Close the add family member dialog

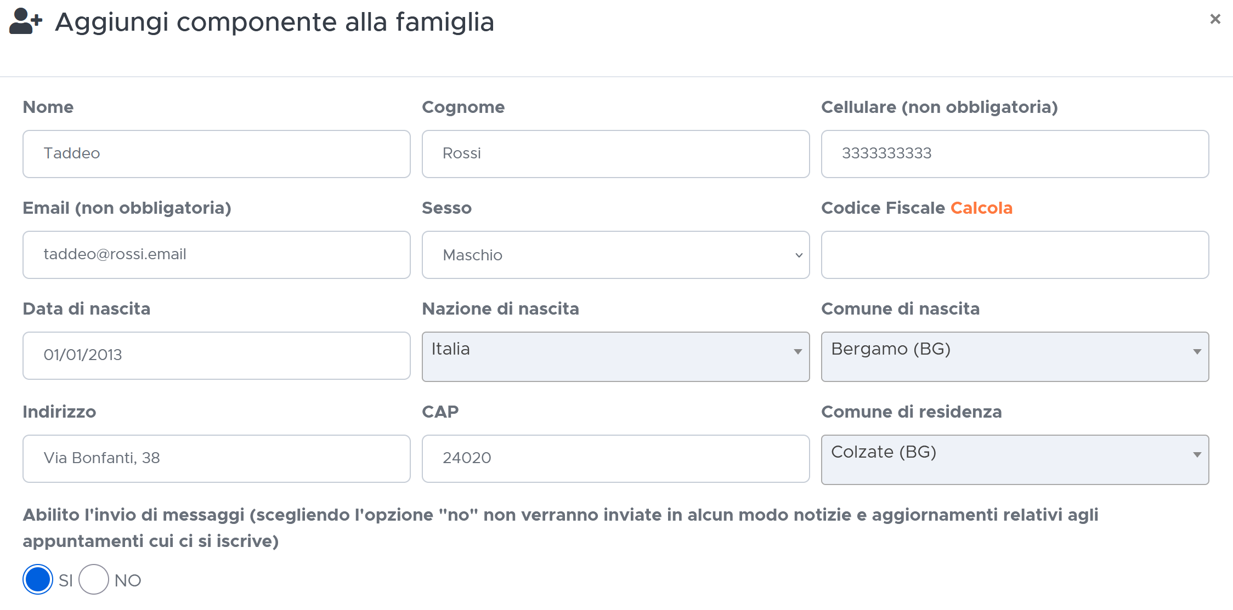(x=1215, y=19)
